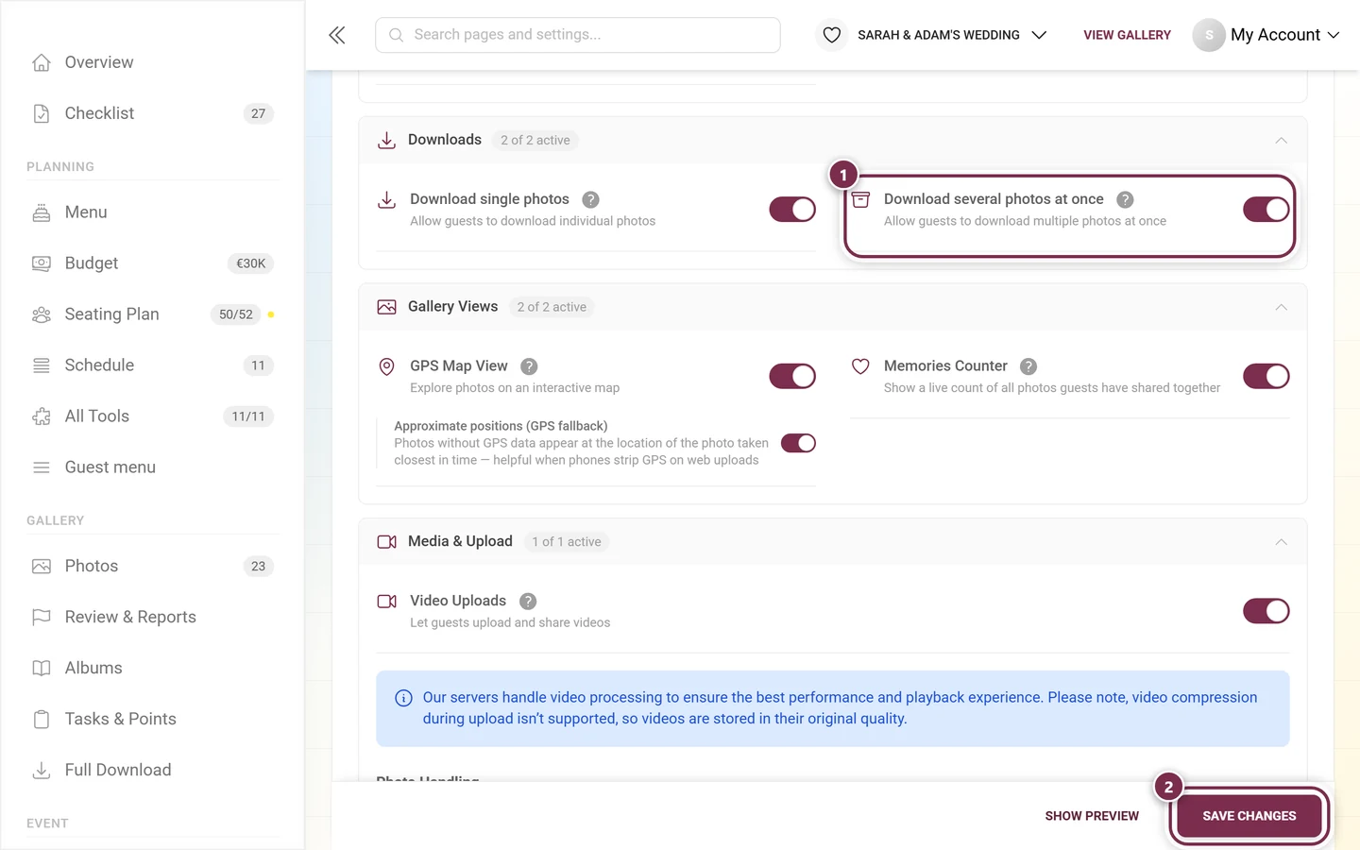Click the Gallery Views section image icon
The width and height of the screenshot is (1360, 850).
point(386,308)
